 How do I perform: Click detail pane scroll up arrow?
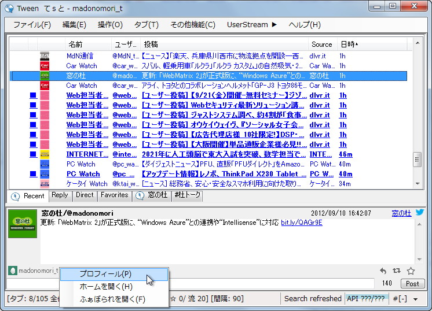419,224
